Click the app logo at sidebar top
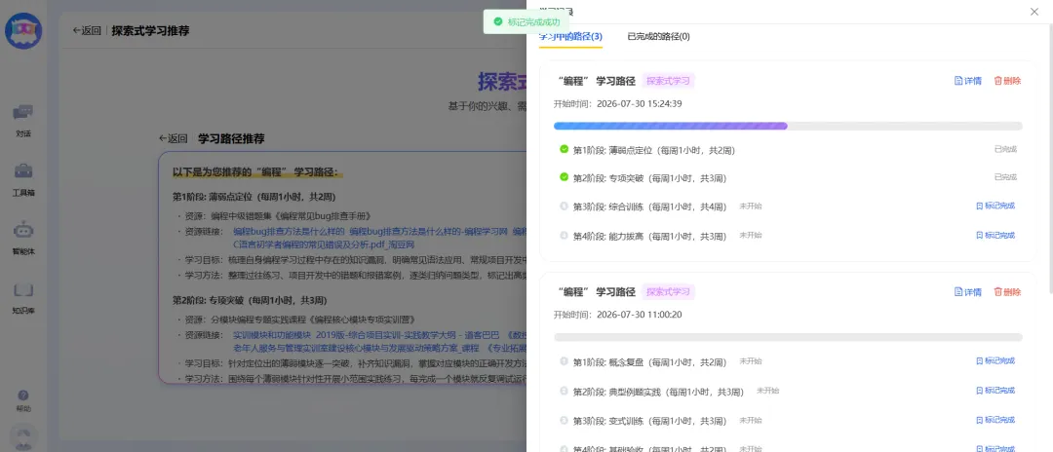Viewport: 1053px width, 452px height. click(x=23, y=31)
